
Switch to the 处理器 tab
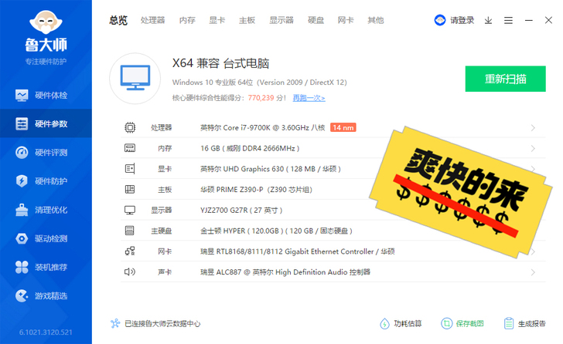(x=152, y=20)
